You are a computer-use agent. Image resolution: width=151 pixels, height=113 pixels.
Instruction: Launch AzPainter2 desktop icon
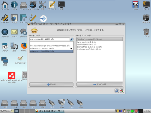coord(20,58)
